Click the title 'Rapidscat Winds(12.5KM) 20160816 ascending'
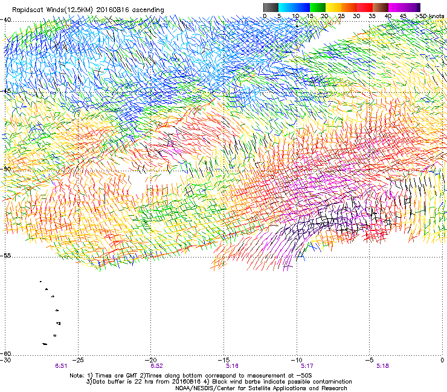Screen dimensions: 447x392 pos(88,10)
